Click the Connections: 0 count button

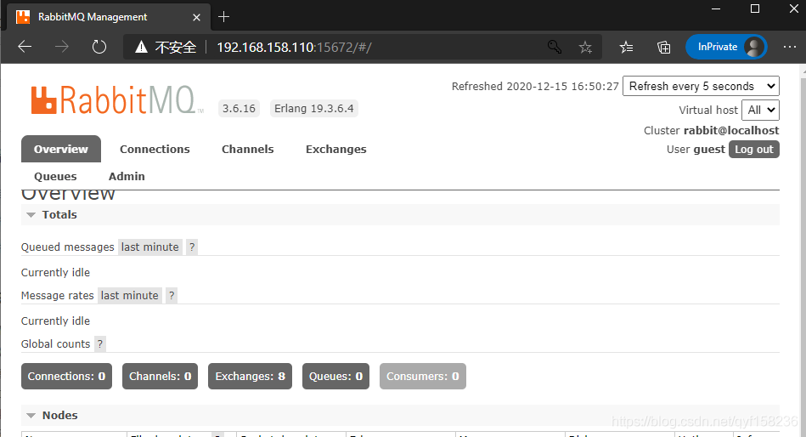click(66, 377)
